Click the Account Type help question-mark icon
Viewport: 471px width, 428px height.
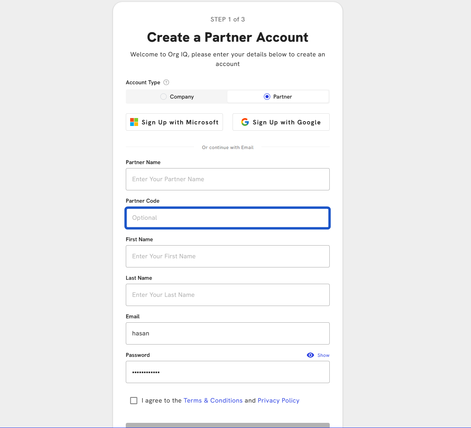166,82
